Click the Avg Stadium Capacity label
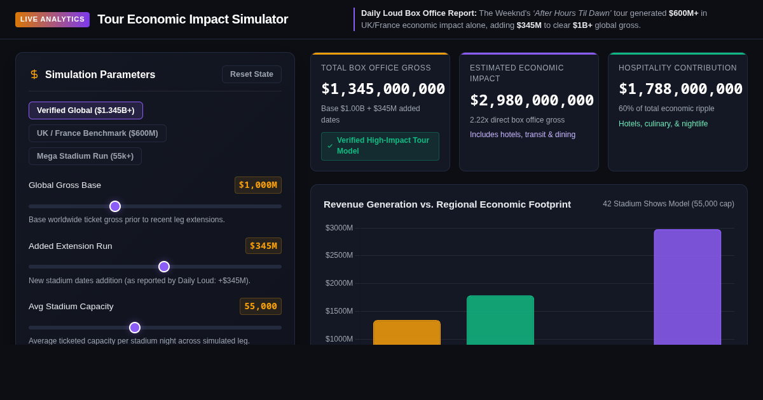 coord(71,307)
